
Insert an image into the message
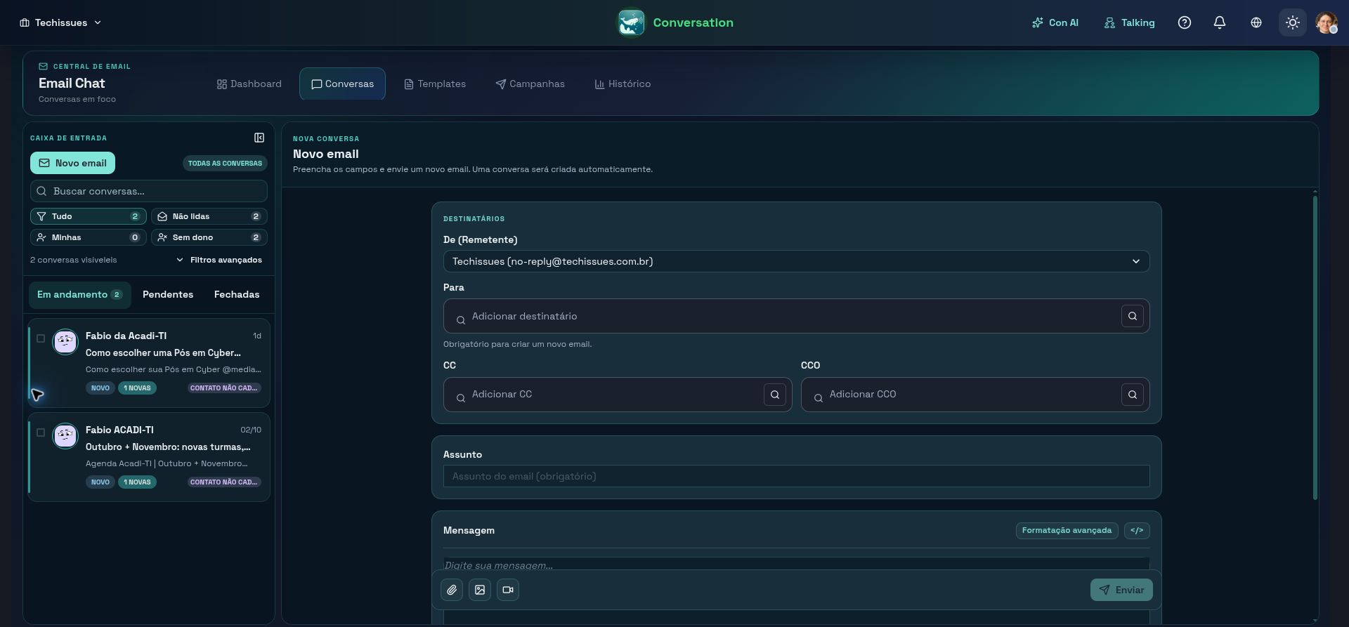click(480, 590)
